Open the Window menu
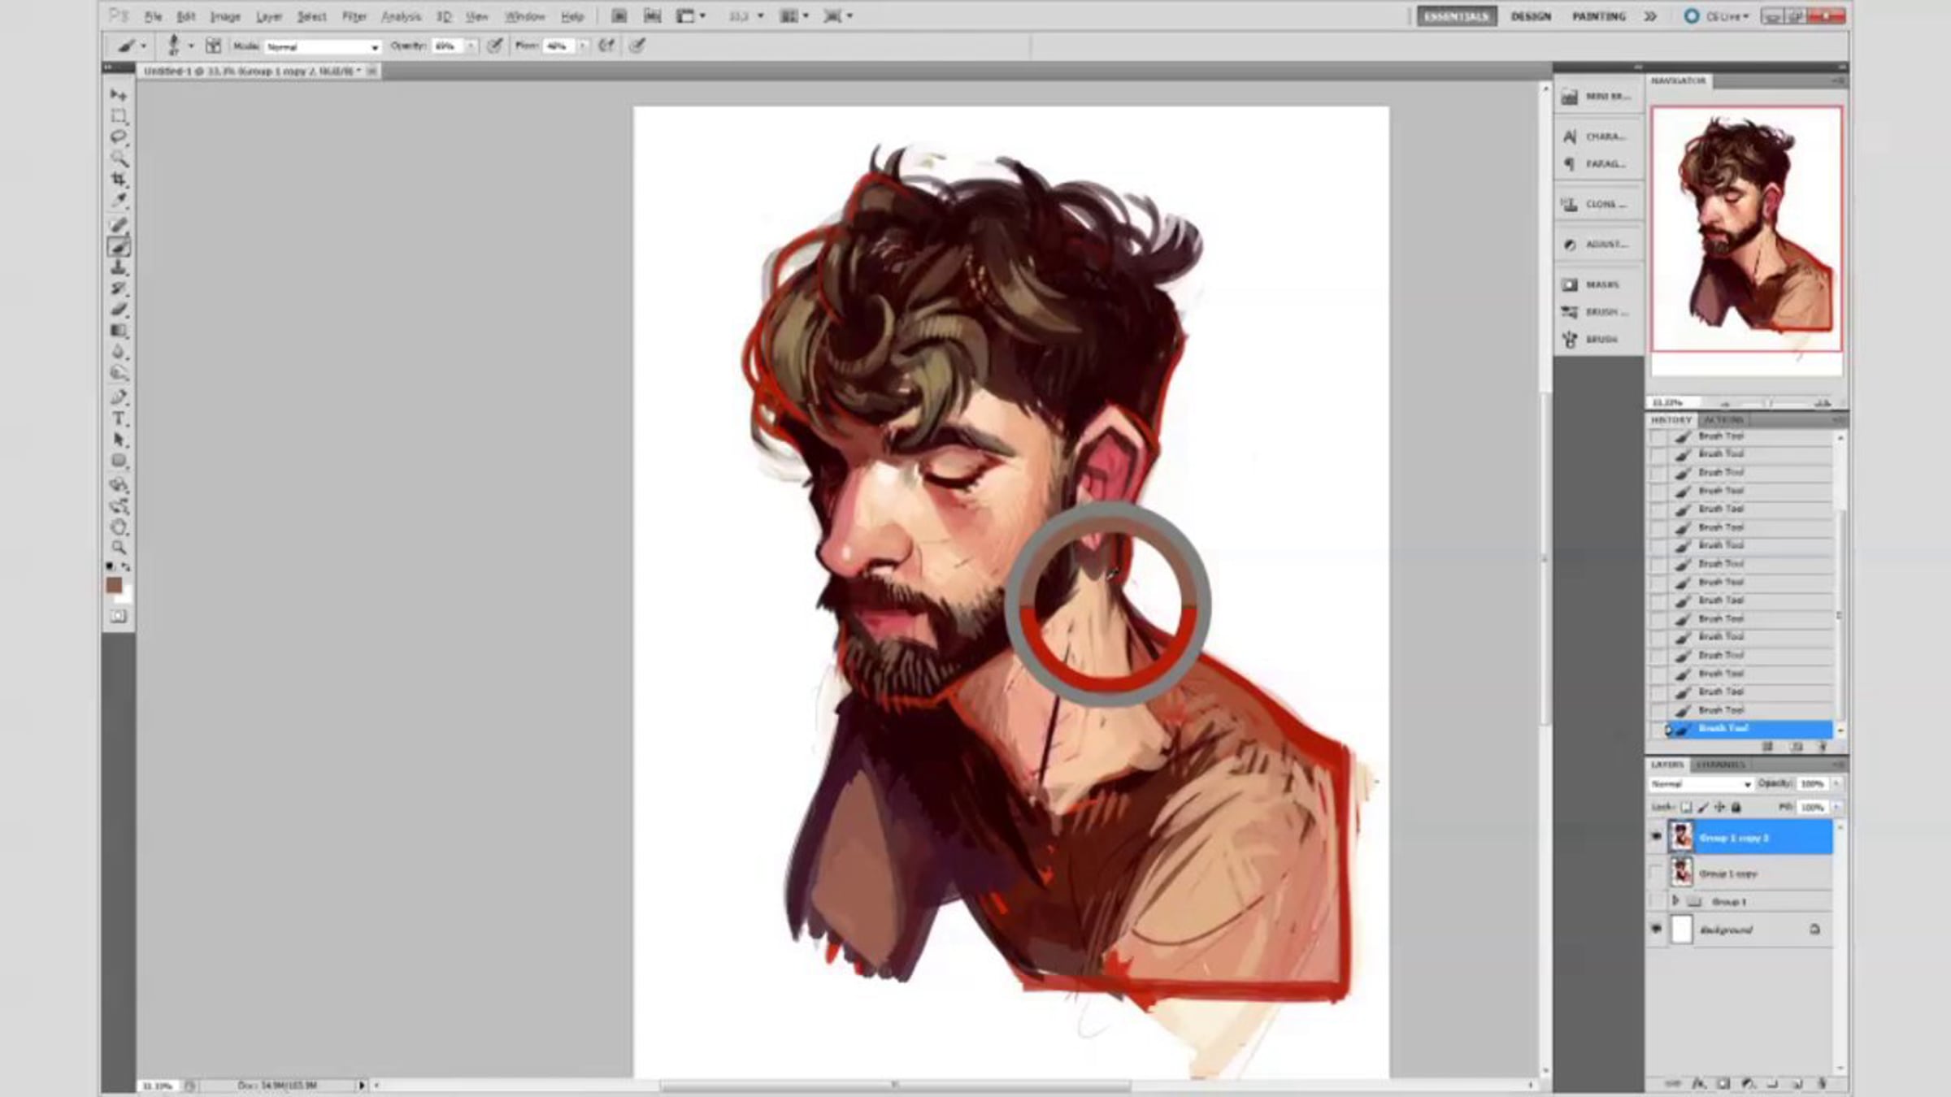1951x1097 pixels. tap(524, 16)
